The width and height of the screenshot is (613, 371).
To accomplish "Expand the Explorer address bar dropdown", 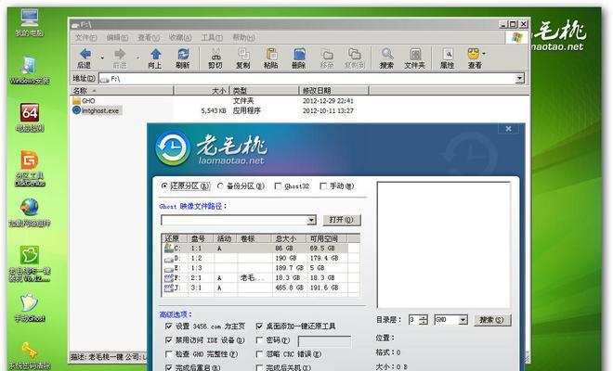I will pyautogui.click(x=519, y=79).
